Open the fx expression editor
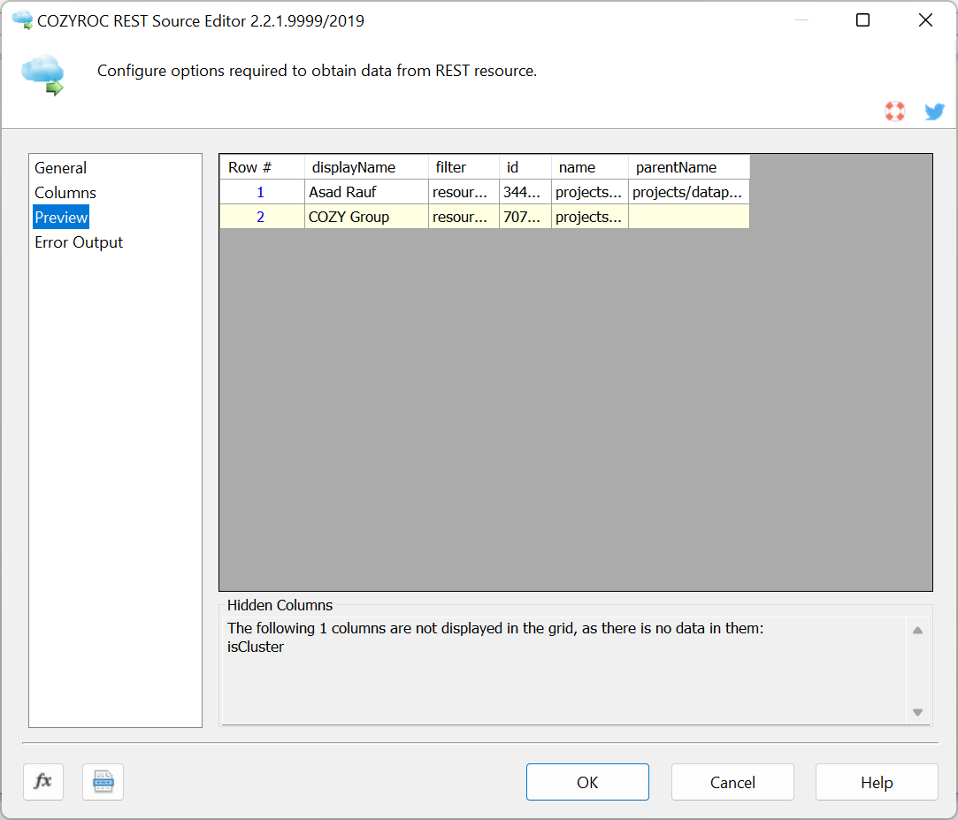The height and width of the screenshot is (820, 958). pyautogui.click(x=43, y=781)
